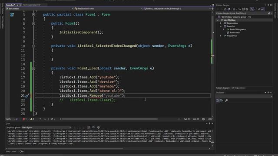Categorized view icon in Properties panel

(x=218, y=101)
